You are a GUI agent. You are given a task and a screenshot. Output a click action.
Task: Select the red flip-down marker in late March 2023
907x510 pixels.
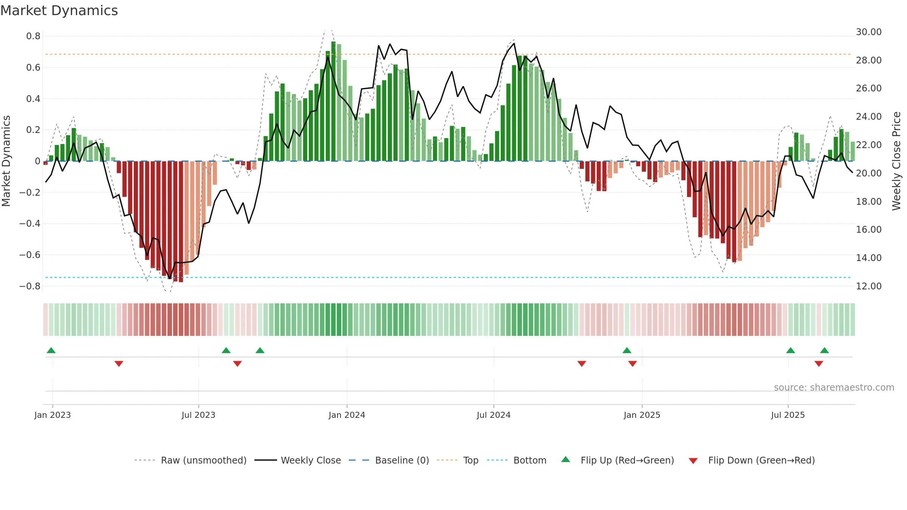119,364
